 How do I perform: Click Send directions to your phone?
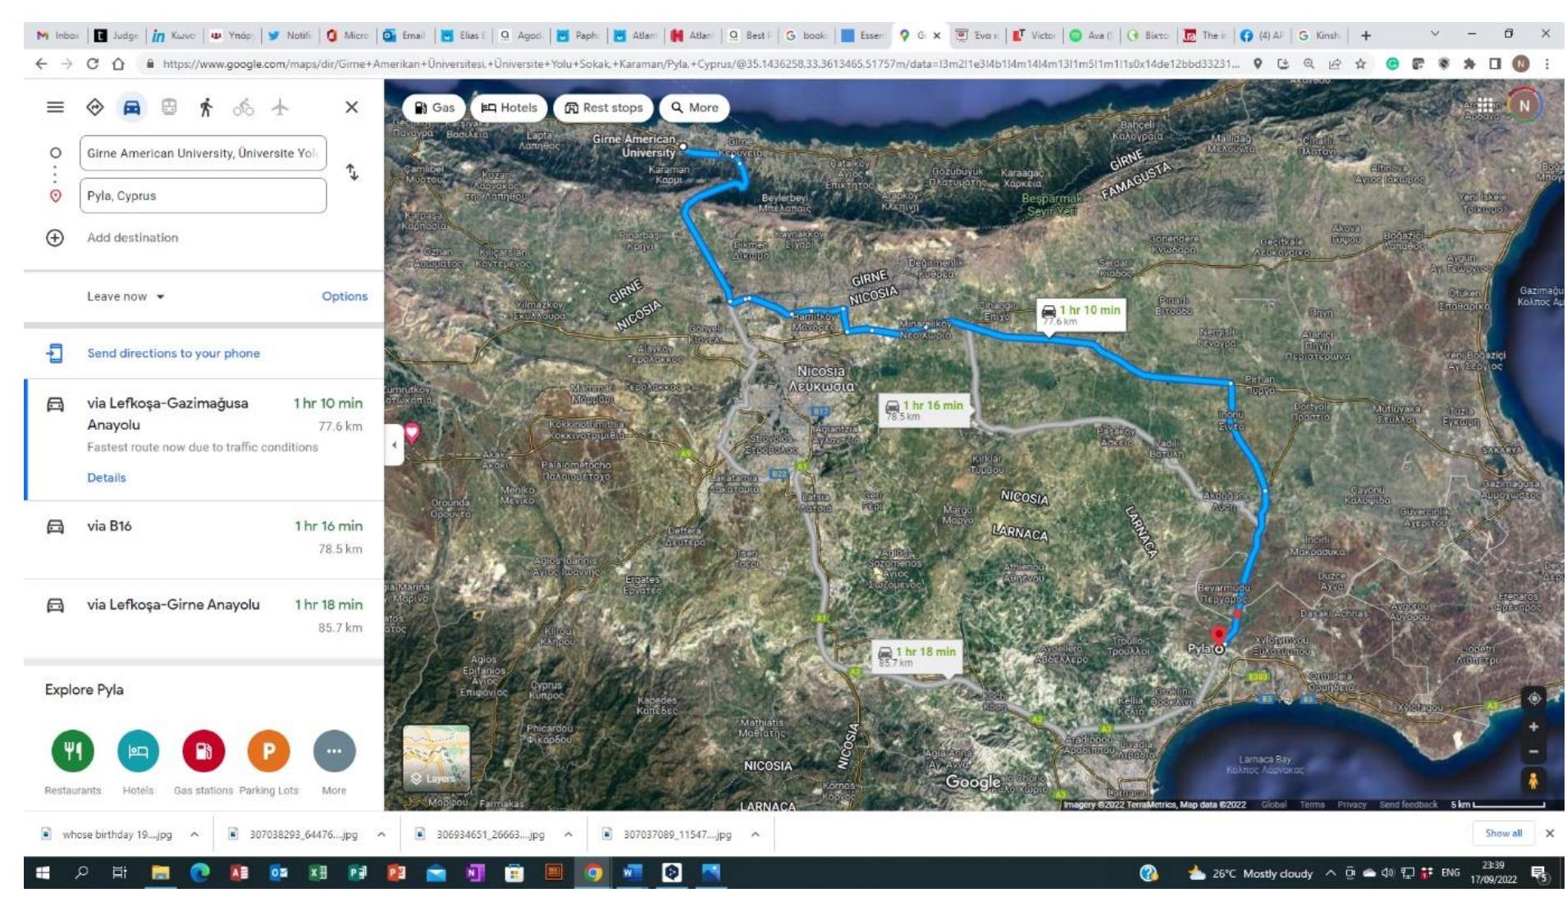[173, 353]
